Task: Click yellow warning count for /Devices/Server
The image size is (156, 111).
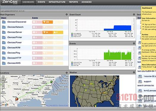Action: point(58,32)
